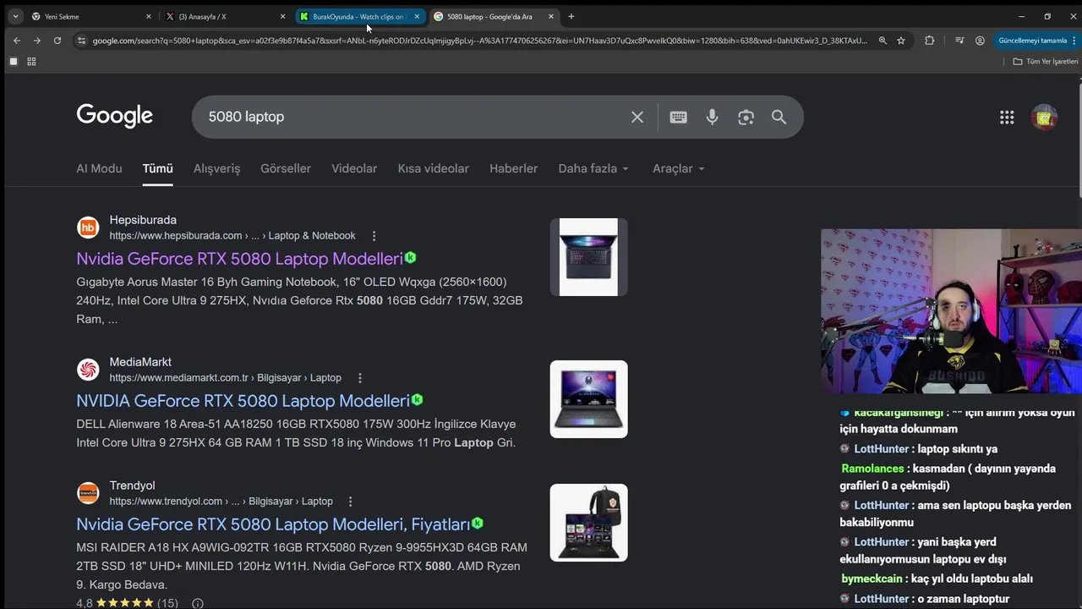Select the Videolar search tab

click(354, 168)
